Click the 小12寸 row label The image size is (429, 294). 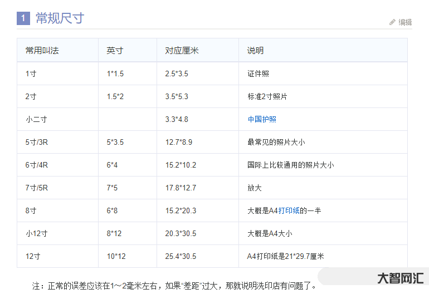tap(37, 233)
